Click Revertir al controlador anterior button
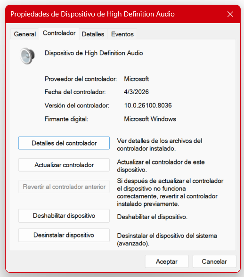This screenshot has height=277, width=244. (x=64, y=187)
